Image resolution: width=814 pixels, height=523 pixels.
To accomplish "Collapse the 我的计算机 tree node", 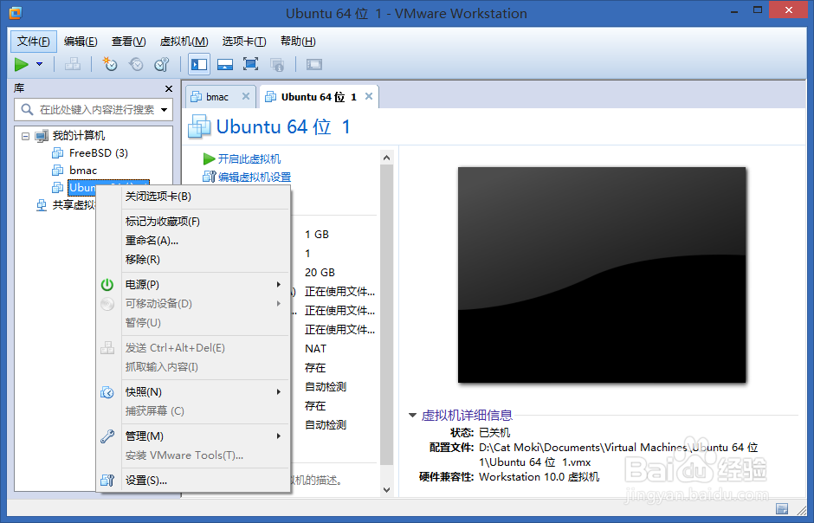I will [x=25, y=136].
